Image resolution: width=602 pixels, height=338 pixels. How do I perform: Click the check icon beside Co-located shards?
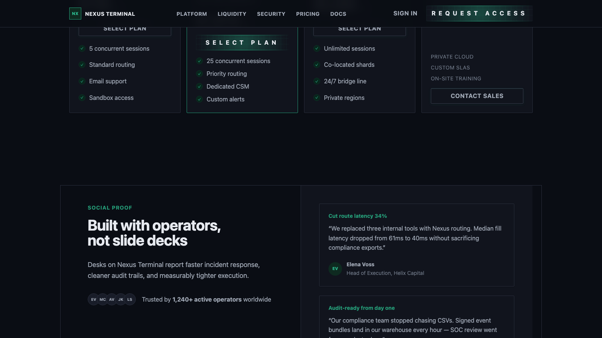317,65
